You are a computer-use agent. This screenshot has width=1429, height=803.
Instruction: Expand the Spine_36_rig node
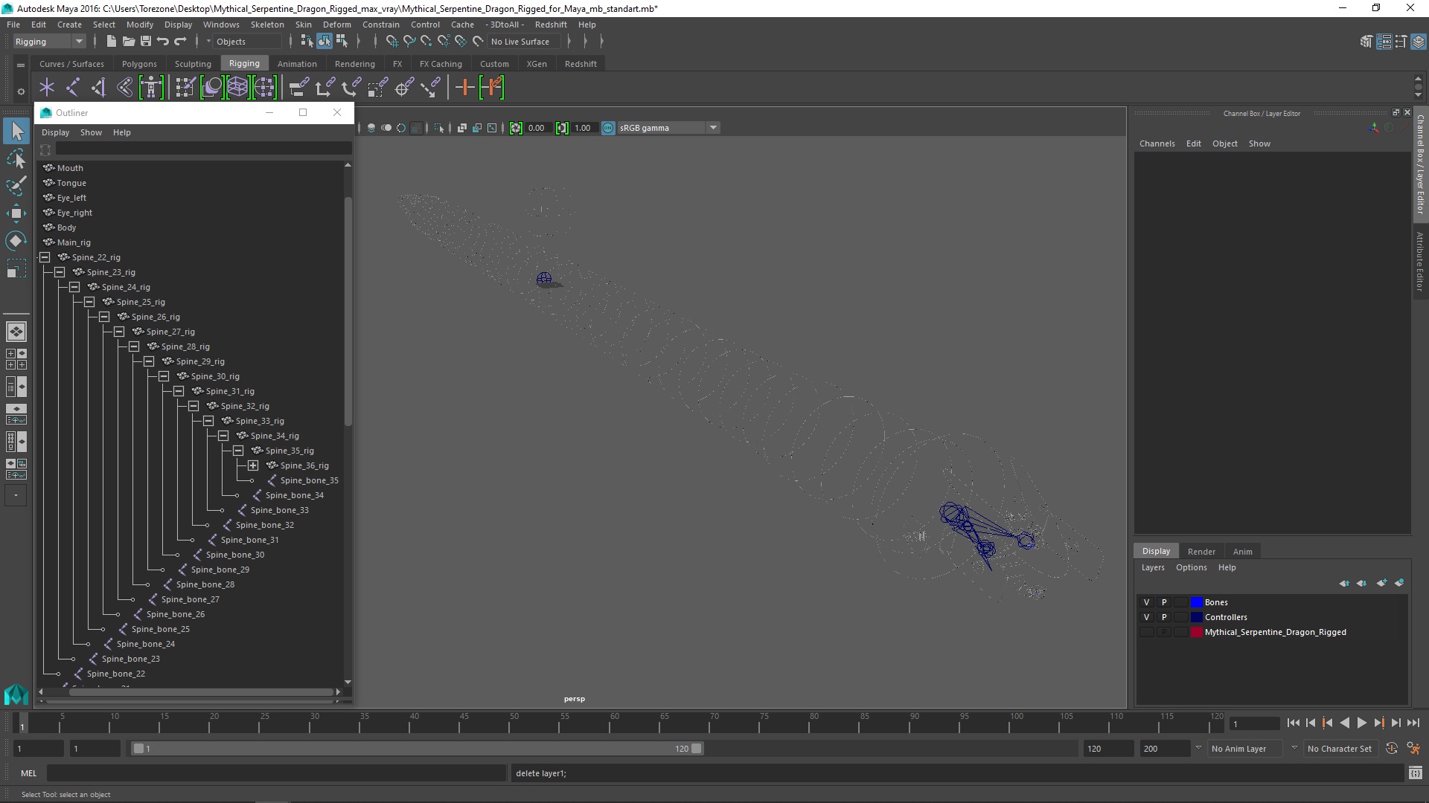point(253,465)
